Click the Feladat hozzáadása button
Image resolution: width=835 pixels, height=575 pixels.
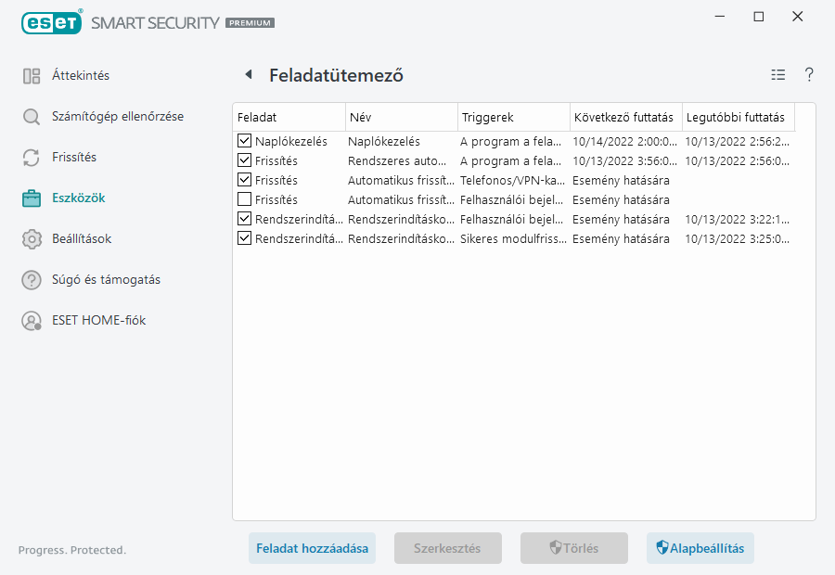[x=312, y=548]
